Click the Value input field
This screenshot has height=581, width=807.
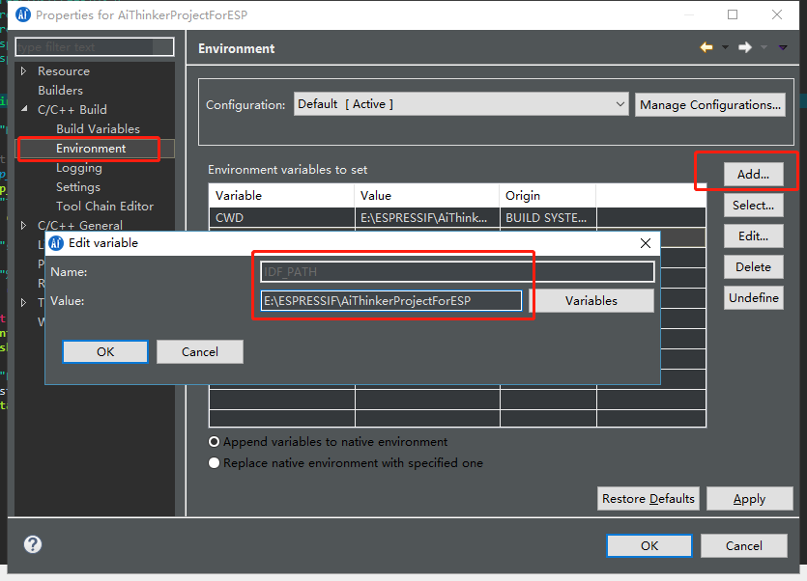tap(391, 301)
